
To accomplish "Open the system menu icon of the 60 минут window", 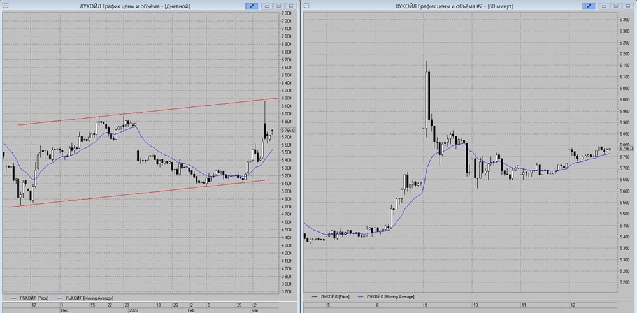I will click(307, 6).
